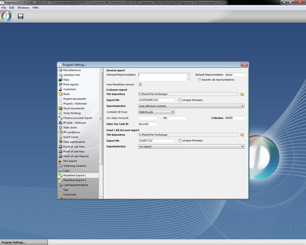Enable transfer all representatives checkbox
This screenshot has width=306, height=245.
(x=199, y=80)
